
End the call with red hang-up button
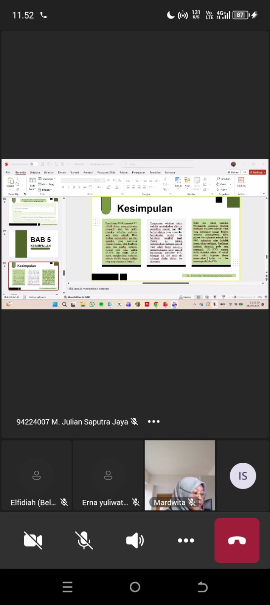click(x=237, y=540)
